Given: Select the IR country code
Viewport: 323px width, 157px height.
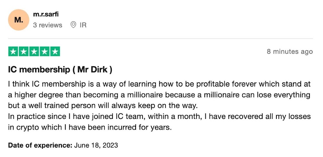Looking at the screenshot, I should [83, 25].
